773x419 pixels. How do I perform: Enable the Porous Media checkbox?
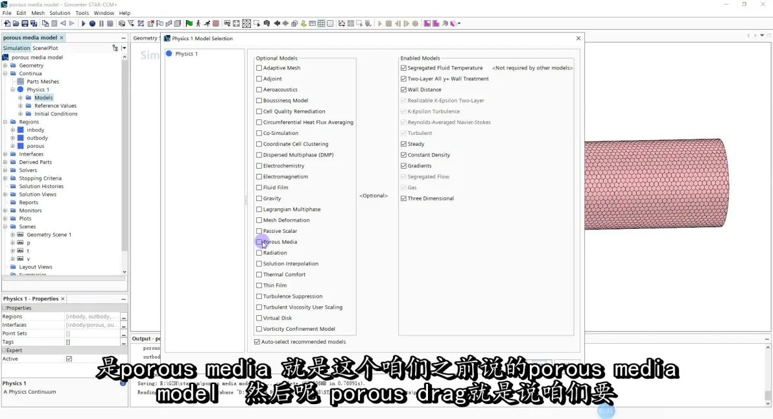259,242
